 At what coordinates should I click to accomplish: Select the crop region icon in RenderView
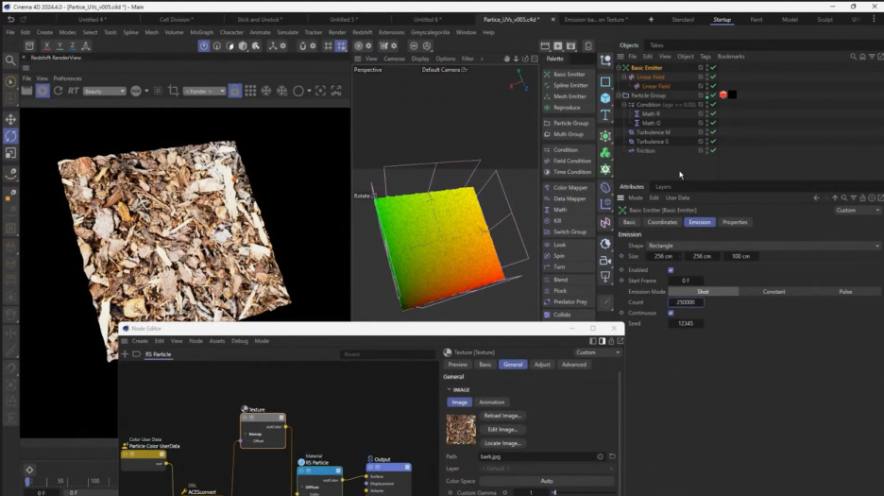(173, 91)
